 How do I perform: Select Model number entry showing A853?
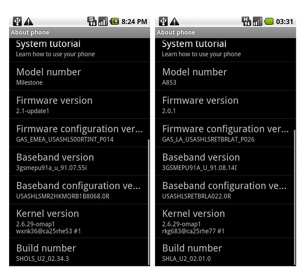224,76
